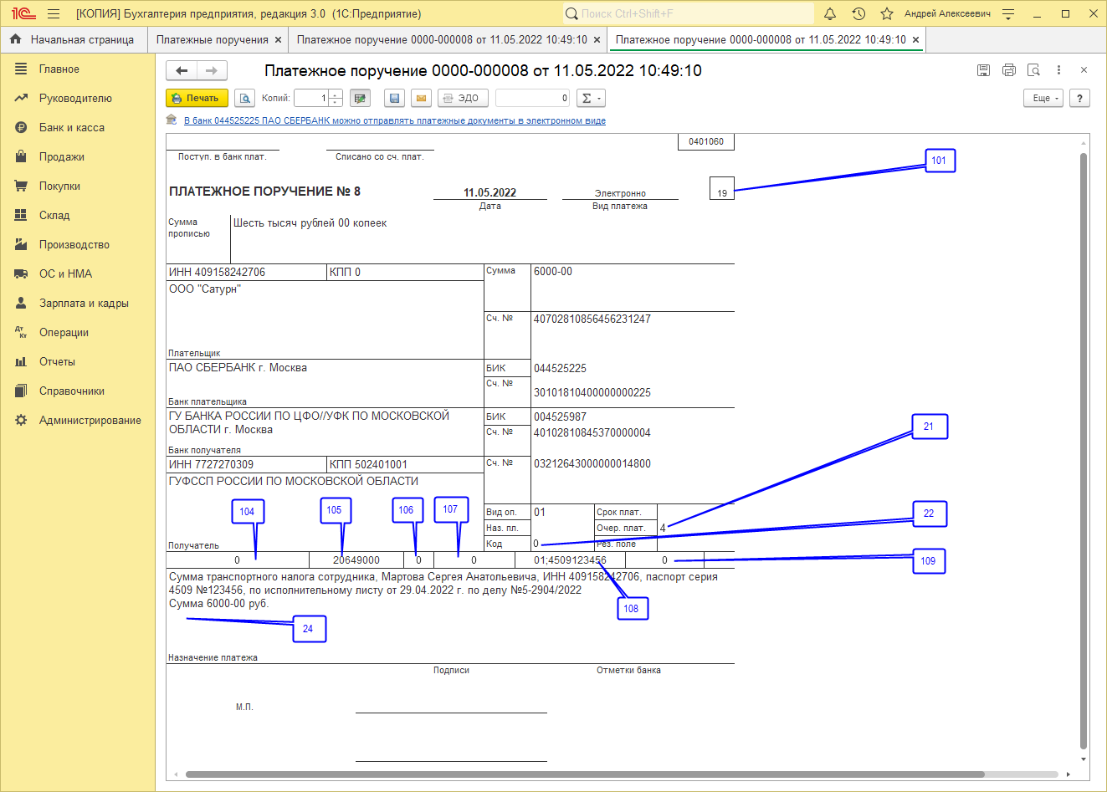Image resolution: width=1107 pixels, height=792 pixels.
Task: Open Руководителю section in sidebar
Action: coord(78,98)
